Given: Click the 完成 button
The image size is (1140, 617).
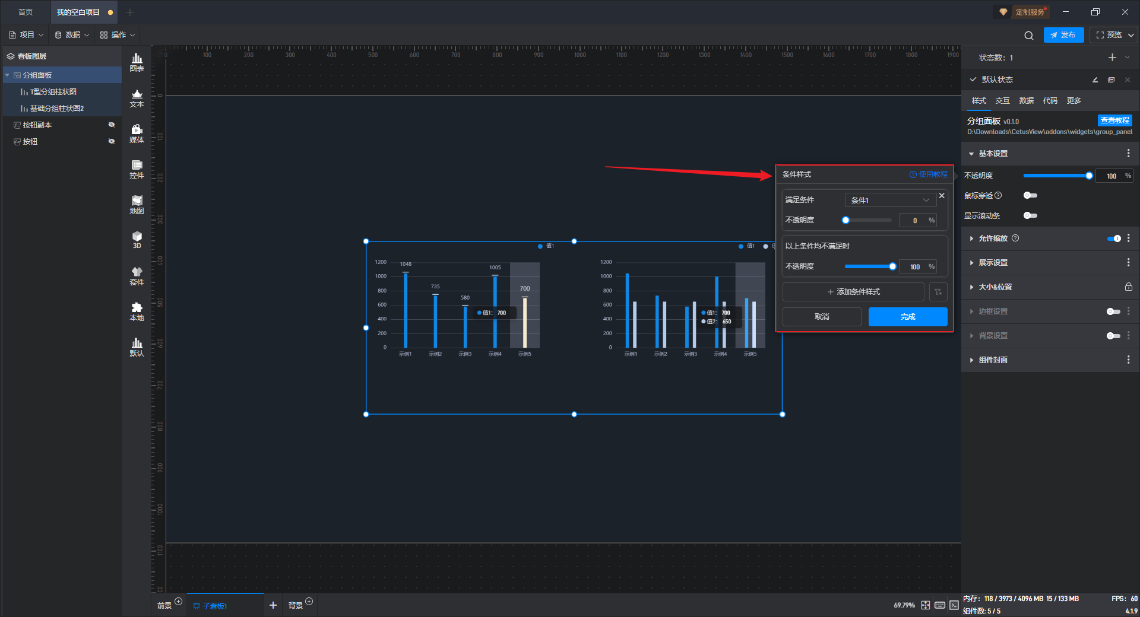Looking at the screenshot, I should click(907, 317).
